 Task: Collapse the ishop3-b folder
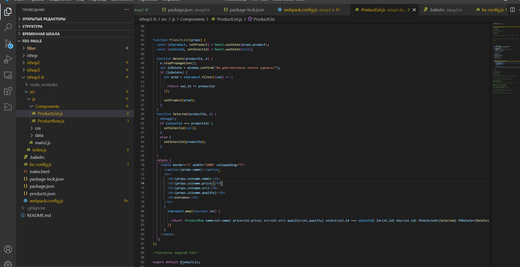[24, 77]
